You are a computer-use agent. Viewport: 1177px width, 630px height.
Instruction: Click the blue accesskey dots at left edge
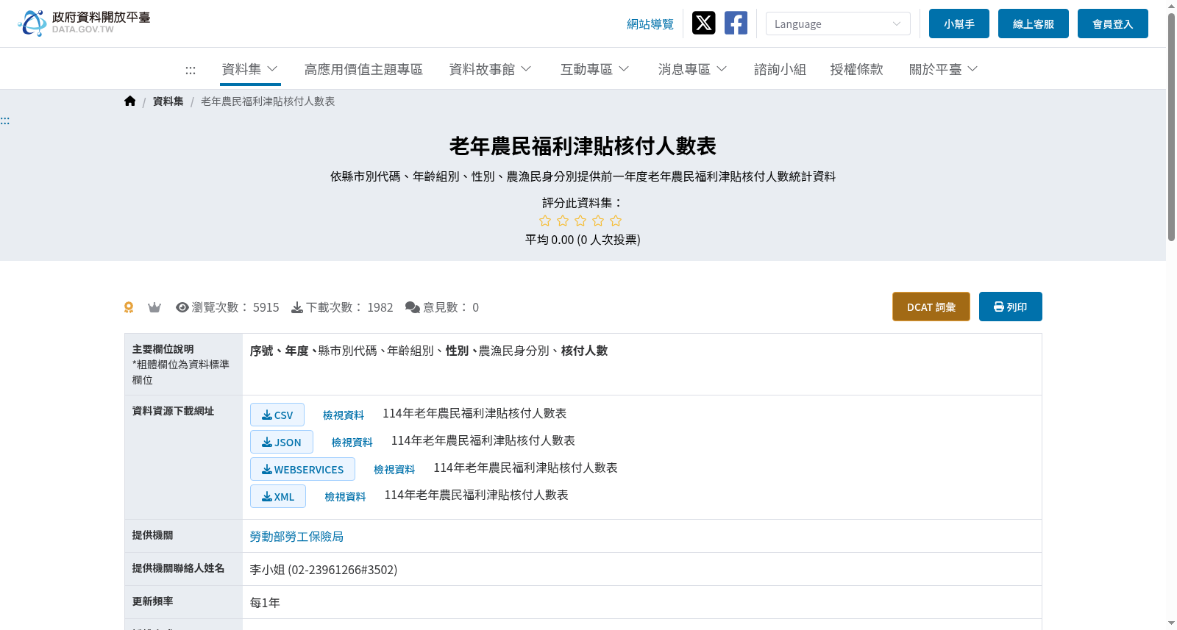click(5, 121)
